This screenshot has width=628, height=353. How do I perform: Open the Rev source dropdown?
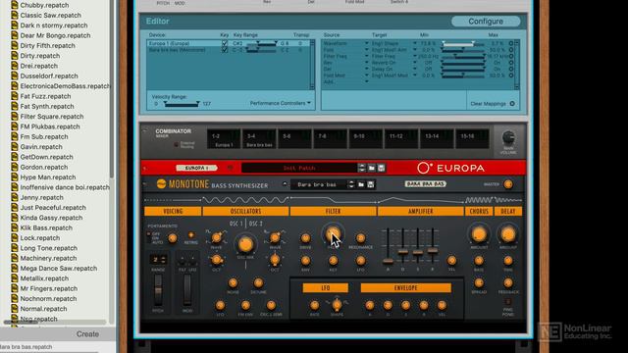pyautogui.click(x=366, y=63)
